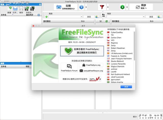Swap sides using the double-arrow icon
This screenshot has width=163, height=120.
103,15
